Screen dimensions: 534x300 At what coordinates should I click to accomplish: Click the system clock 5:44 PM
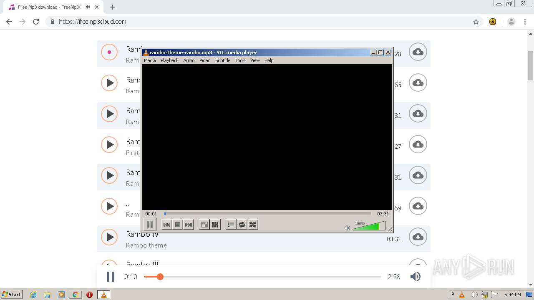coord(512,295)
